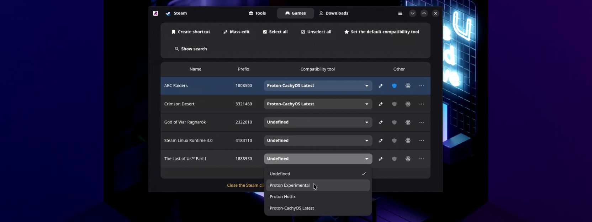
Task: Open the three-dot more menu for God of War Ragnarök
Action: point(422,122)
